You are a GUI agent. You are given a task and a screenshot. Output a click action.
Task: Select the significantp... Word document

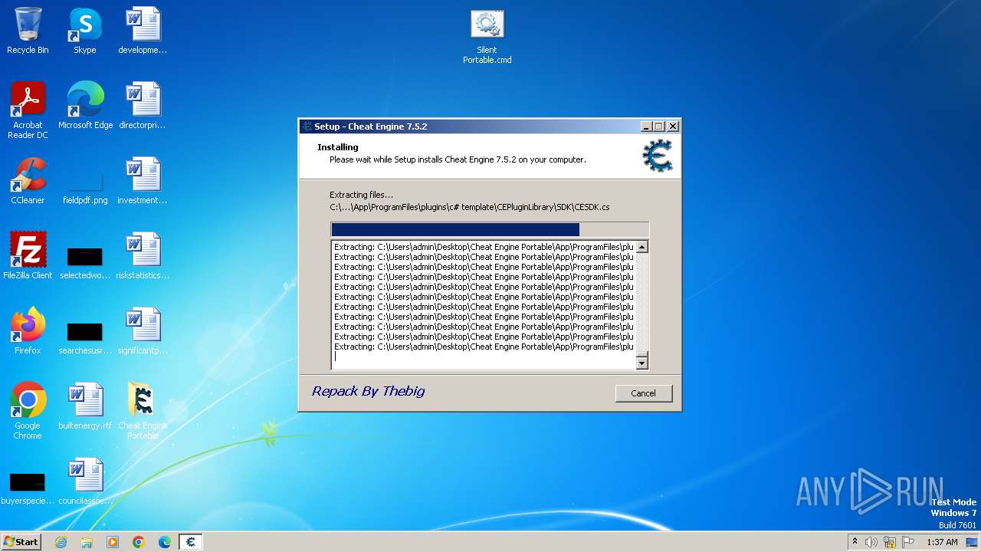tap(143, 331)
